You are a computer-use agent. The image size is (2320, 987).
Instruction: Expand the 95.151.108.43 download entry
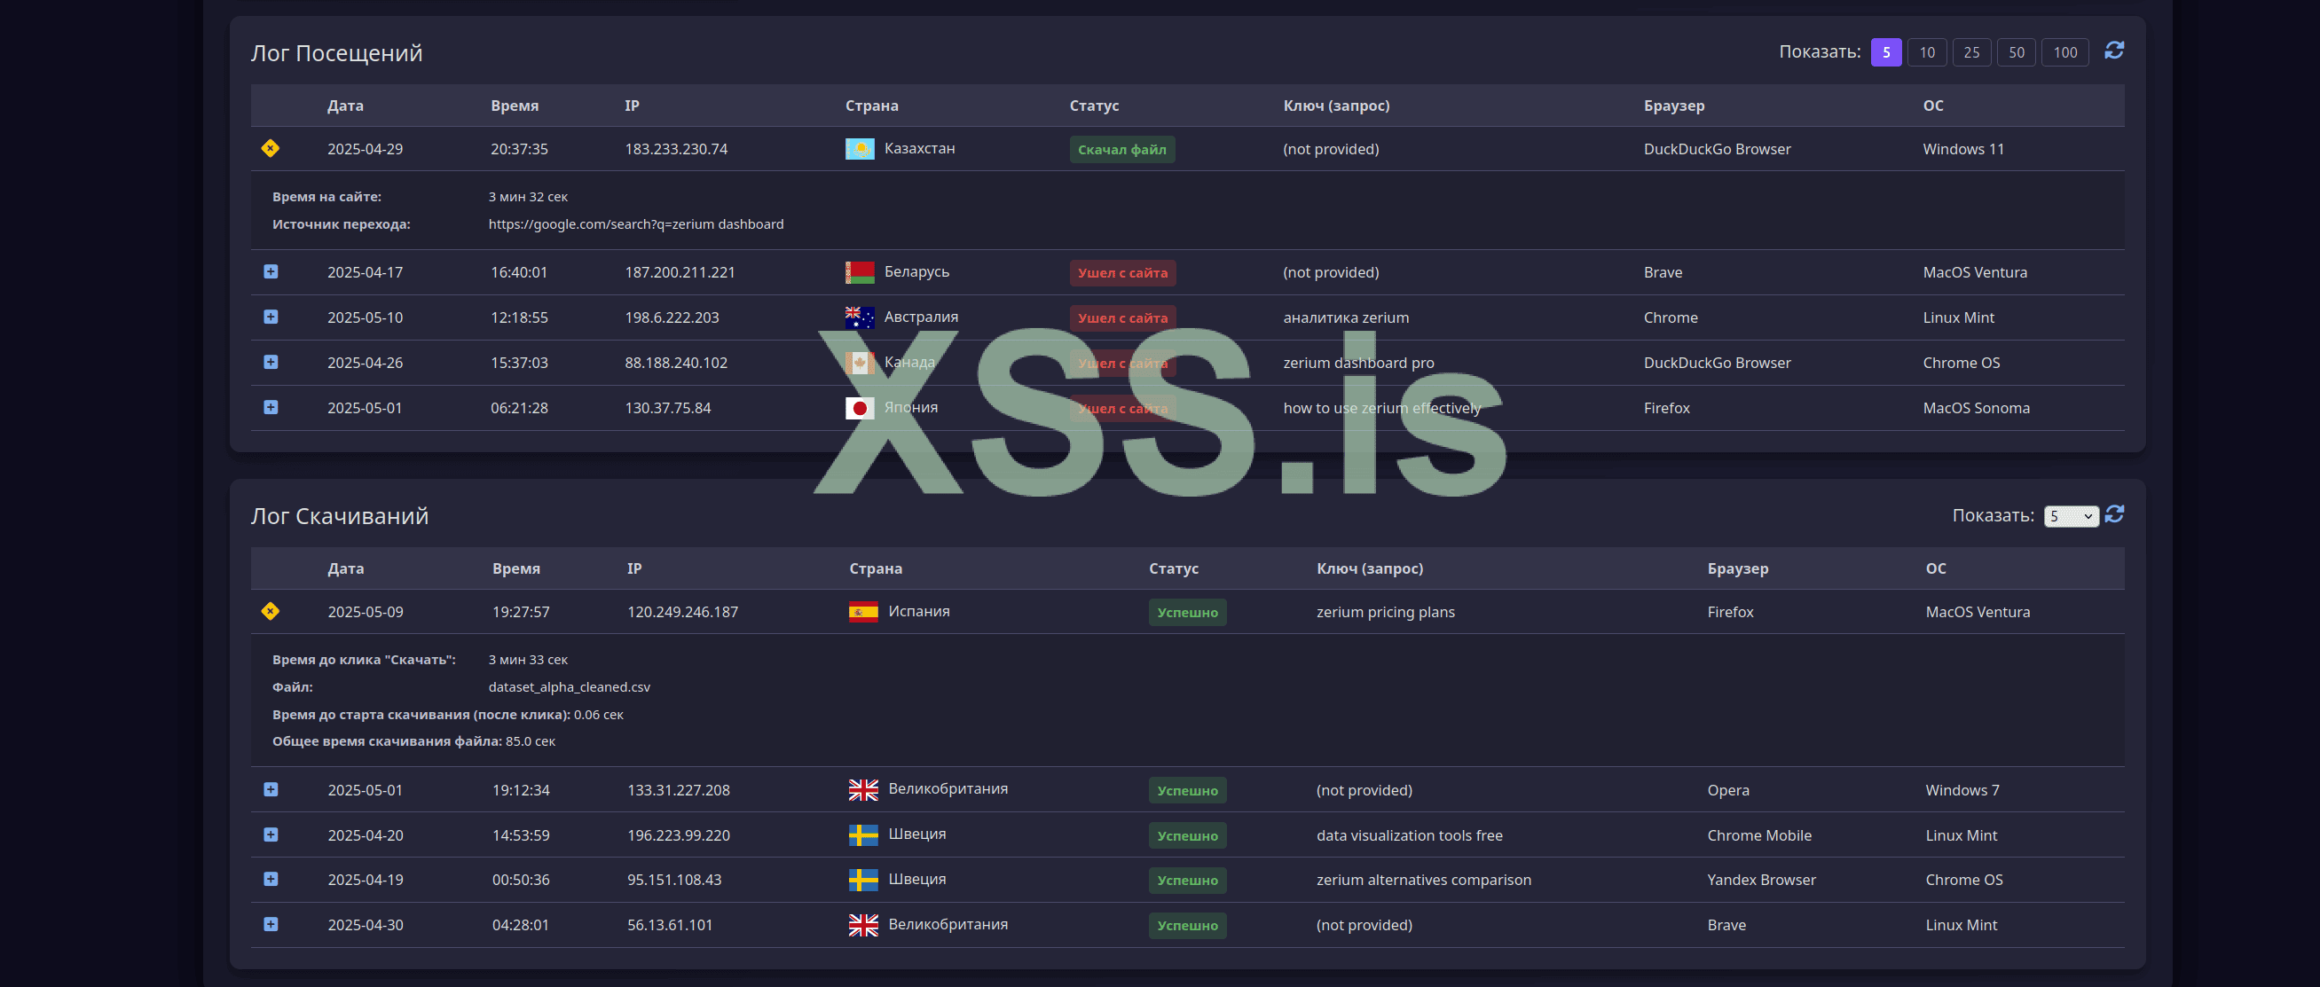(271, 879)
